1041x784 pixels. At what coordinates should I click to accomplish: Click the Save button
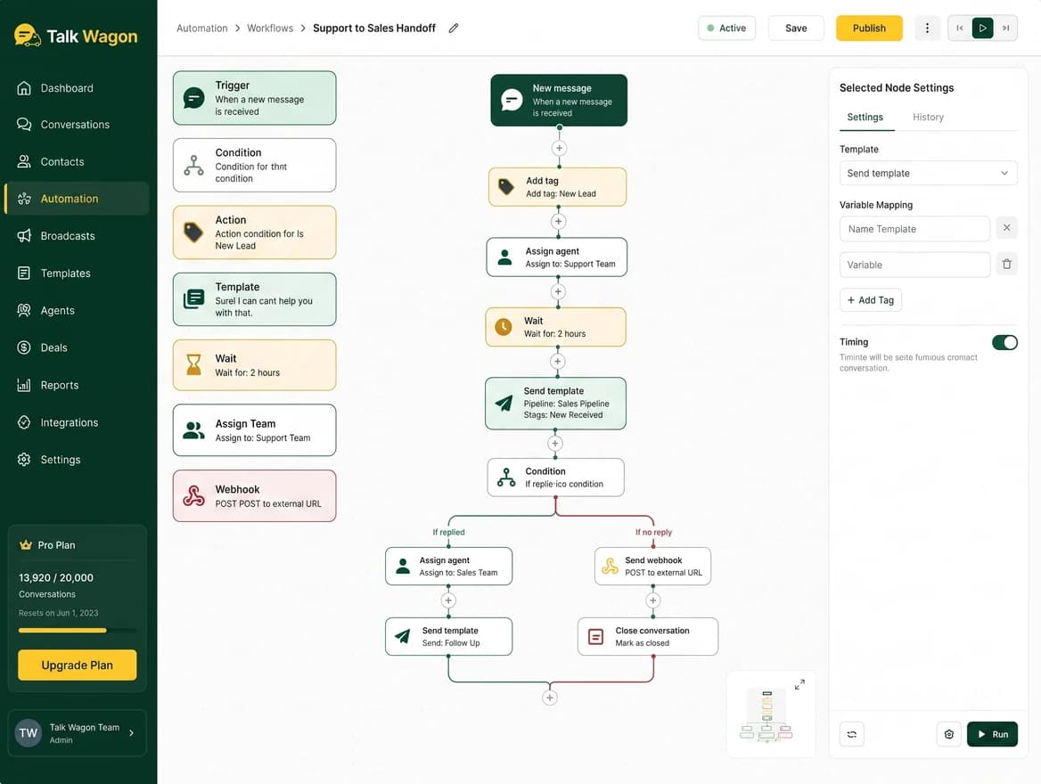[796, 28]
